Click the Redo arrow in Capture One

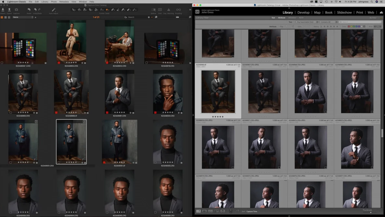click(39, 10)
